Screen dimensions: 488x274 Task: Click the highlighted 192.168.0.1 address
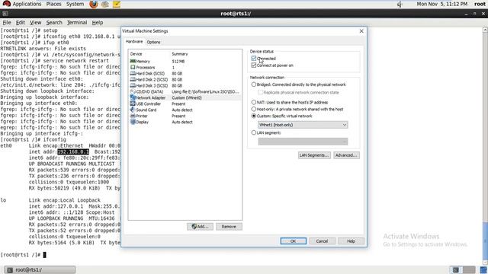click(73, 151)
